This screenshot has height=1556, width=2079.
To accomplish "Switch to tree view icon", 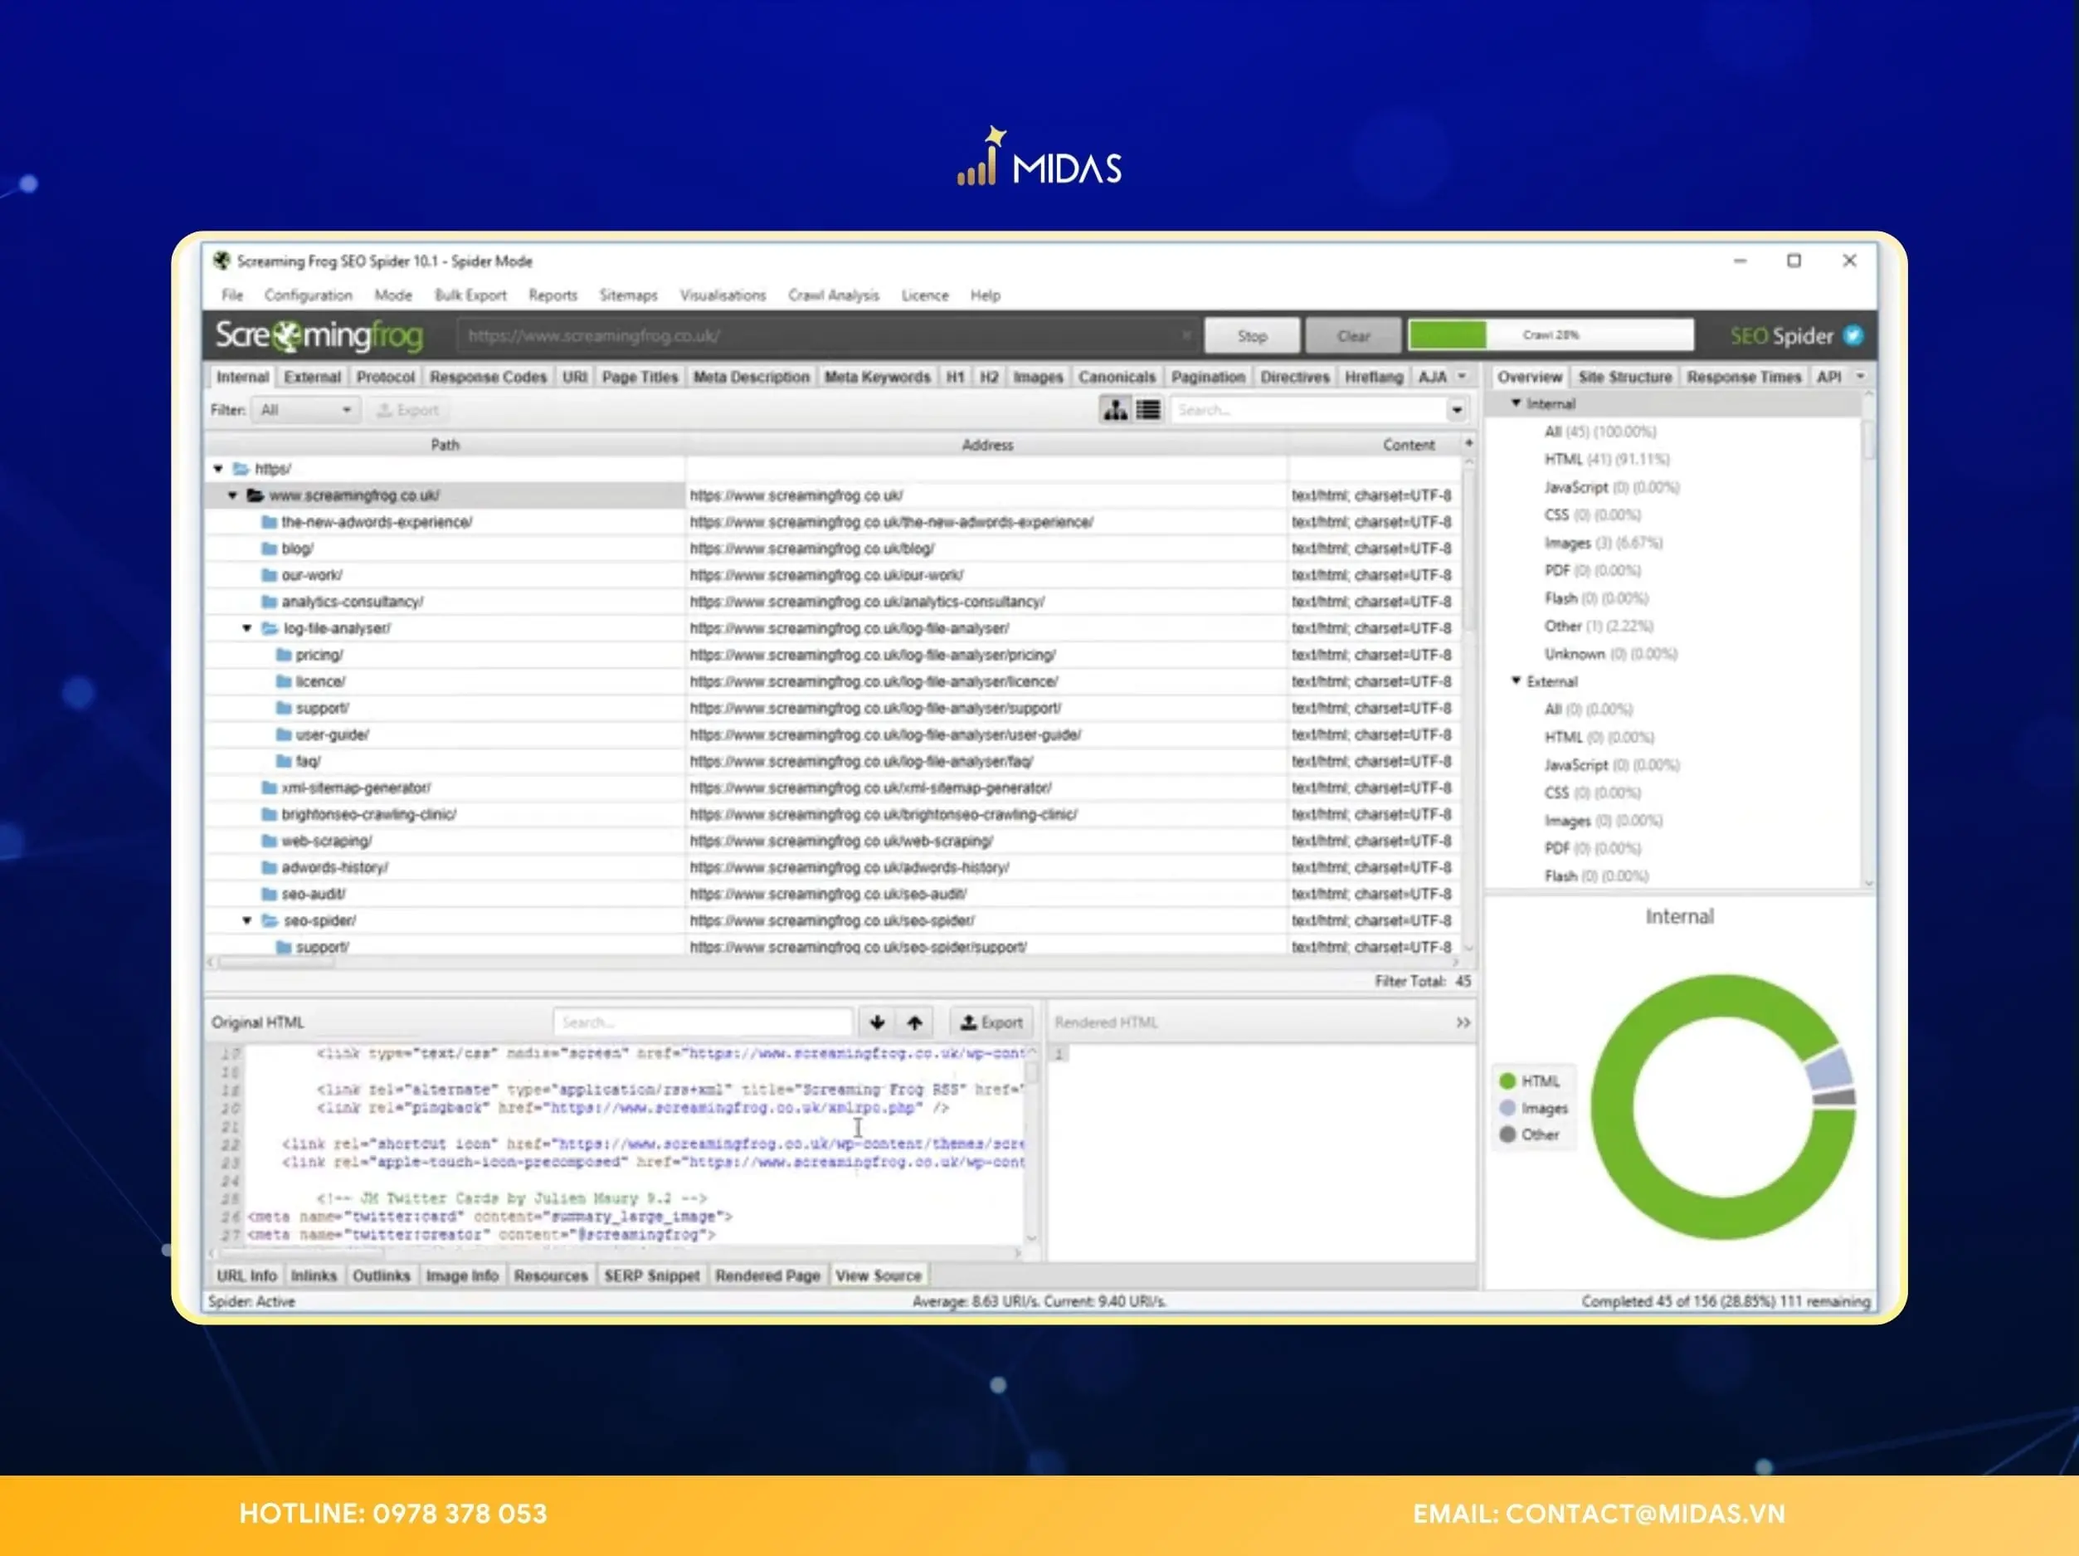I will coord(1116,410).
